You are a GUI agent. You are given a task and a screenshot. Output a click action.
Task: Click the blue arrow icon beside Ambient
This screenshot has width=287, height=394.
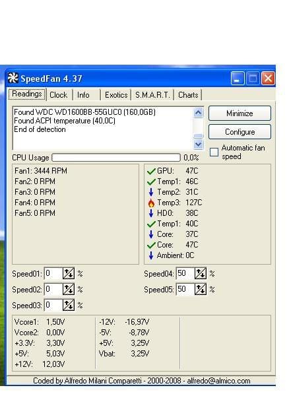pos(151,255)
